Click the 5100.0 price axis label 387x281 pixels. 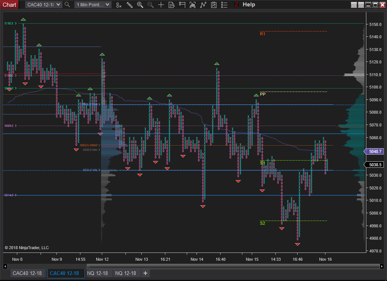tap(375, 87)
